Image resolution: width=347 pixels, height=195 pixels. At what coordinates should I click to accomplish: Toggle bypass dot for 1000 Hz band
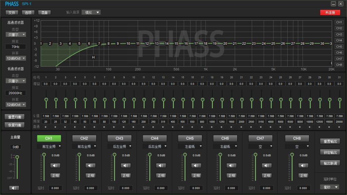pyautogui.click(x=212, y=127)
